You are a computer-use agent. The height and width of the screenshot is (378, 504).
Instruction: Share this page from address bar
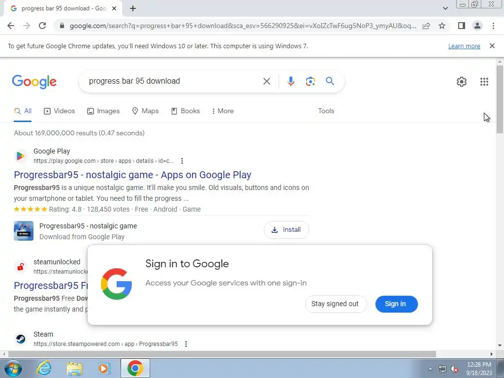(x=426, y=26)
